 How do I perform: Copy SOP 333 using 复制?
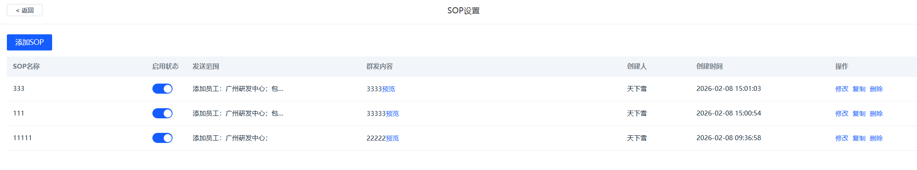point(859,89)
